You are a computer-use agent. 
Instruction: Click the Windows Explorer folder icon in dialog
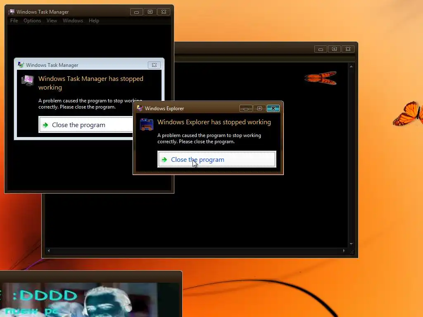pos(147,125)
